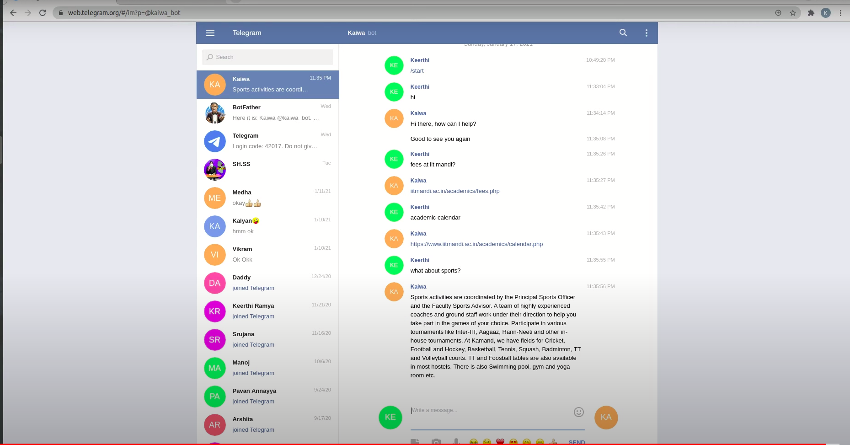This screenshot has width=850, height=445.
Task: Open the Kaiwa chat avatar in sidebar
Action: [x=214, y=85]
